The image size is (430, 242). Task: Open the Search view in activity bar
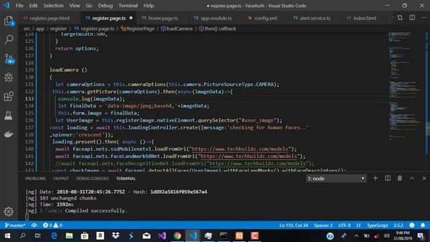[x=9, y=40]
